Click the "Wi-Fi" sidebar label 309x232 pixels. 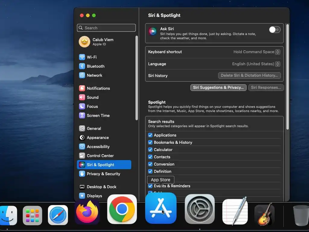click(x=92, y=57)
